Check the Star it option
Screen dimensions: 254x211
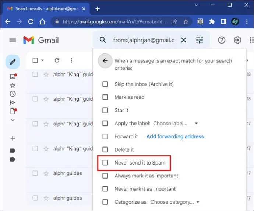[105, 110]
